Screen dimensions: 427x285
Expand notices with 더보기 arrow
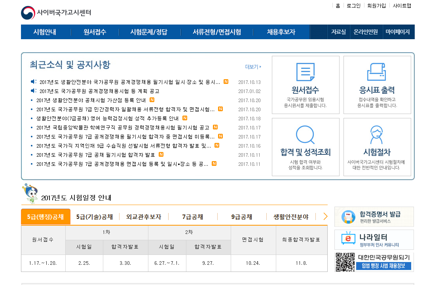point(253,67)
